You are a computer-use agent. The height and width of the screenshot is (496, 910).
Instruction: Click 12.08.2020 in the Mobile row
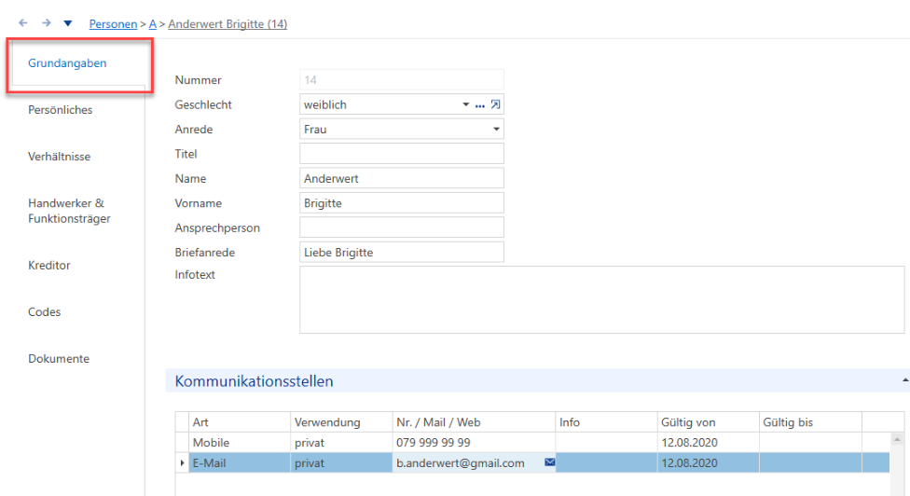[708, 443]
